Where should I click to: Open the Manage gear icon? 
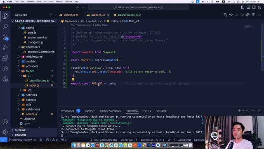pos(5,132)
